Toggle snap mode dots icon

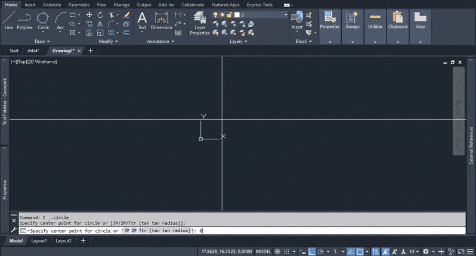click(286, 251)
